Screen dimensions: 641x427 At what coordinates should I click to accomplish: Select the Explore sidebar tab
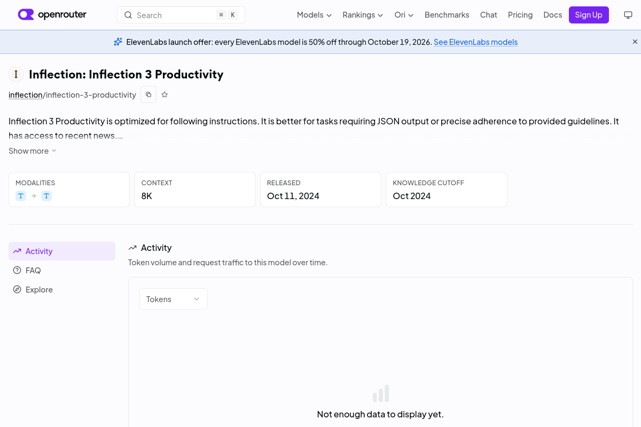(x=62, y=289)
